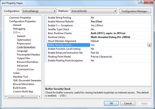Select the Enable Enhanced Instruction Set property
The image size is (155, 109).
click(69, 53)
